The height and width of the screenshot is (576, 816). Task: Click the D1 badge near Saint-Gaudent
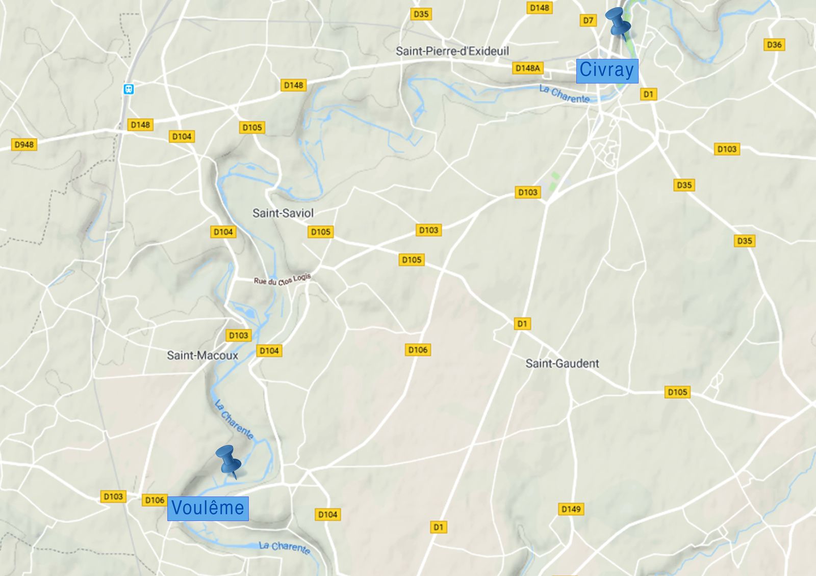tap(522, 323)
